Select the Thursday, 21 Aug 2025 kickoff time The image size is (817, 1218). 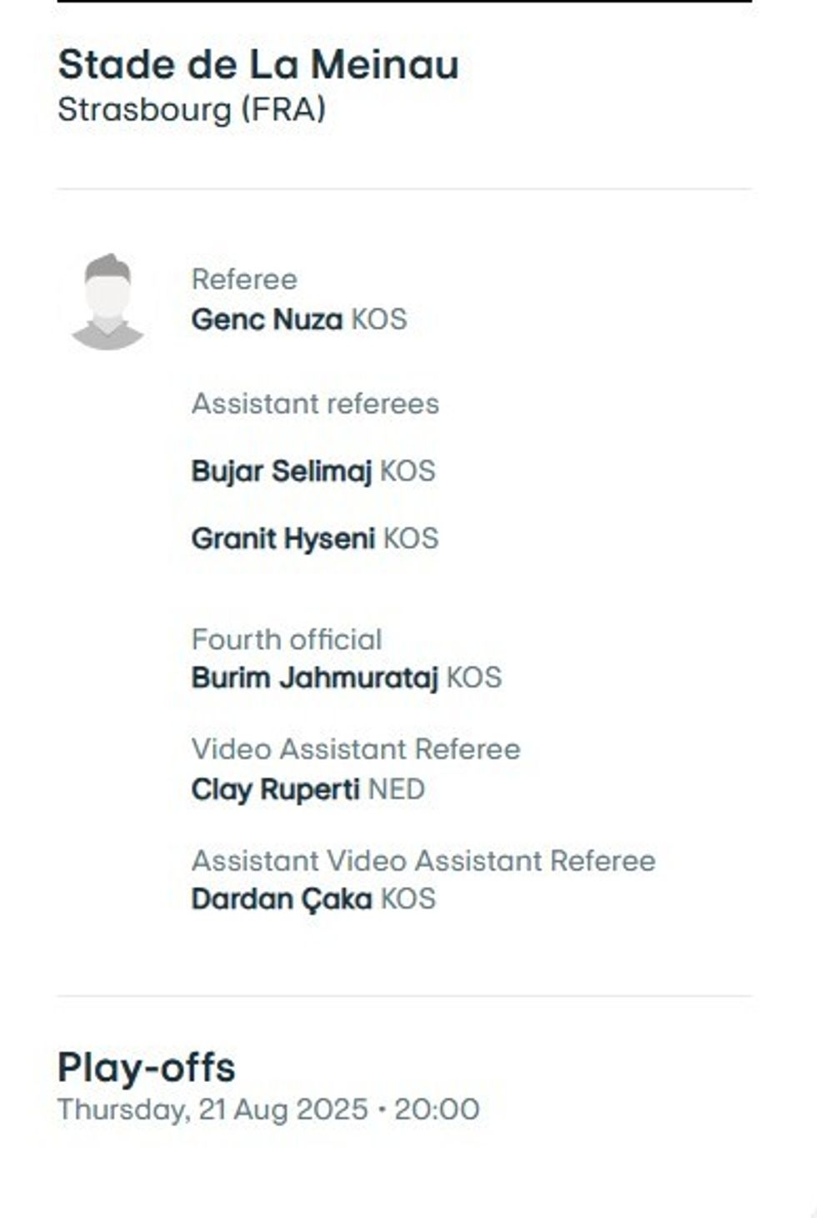[268, 1110]
